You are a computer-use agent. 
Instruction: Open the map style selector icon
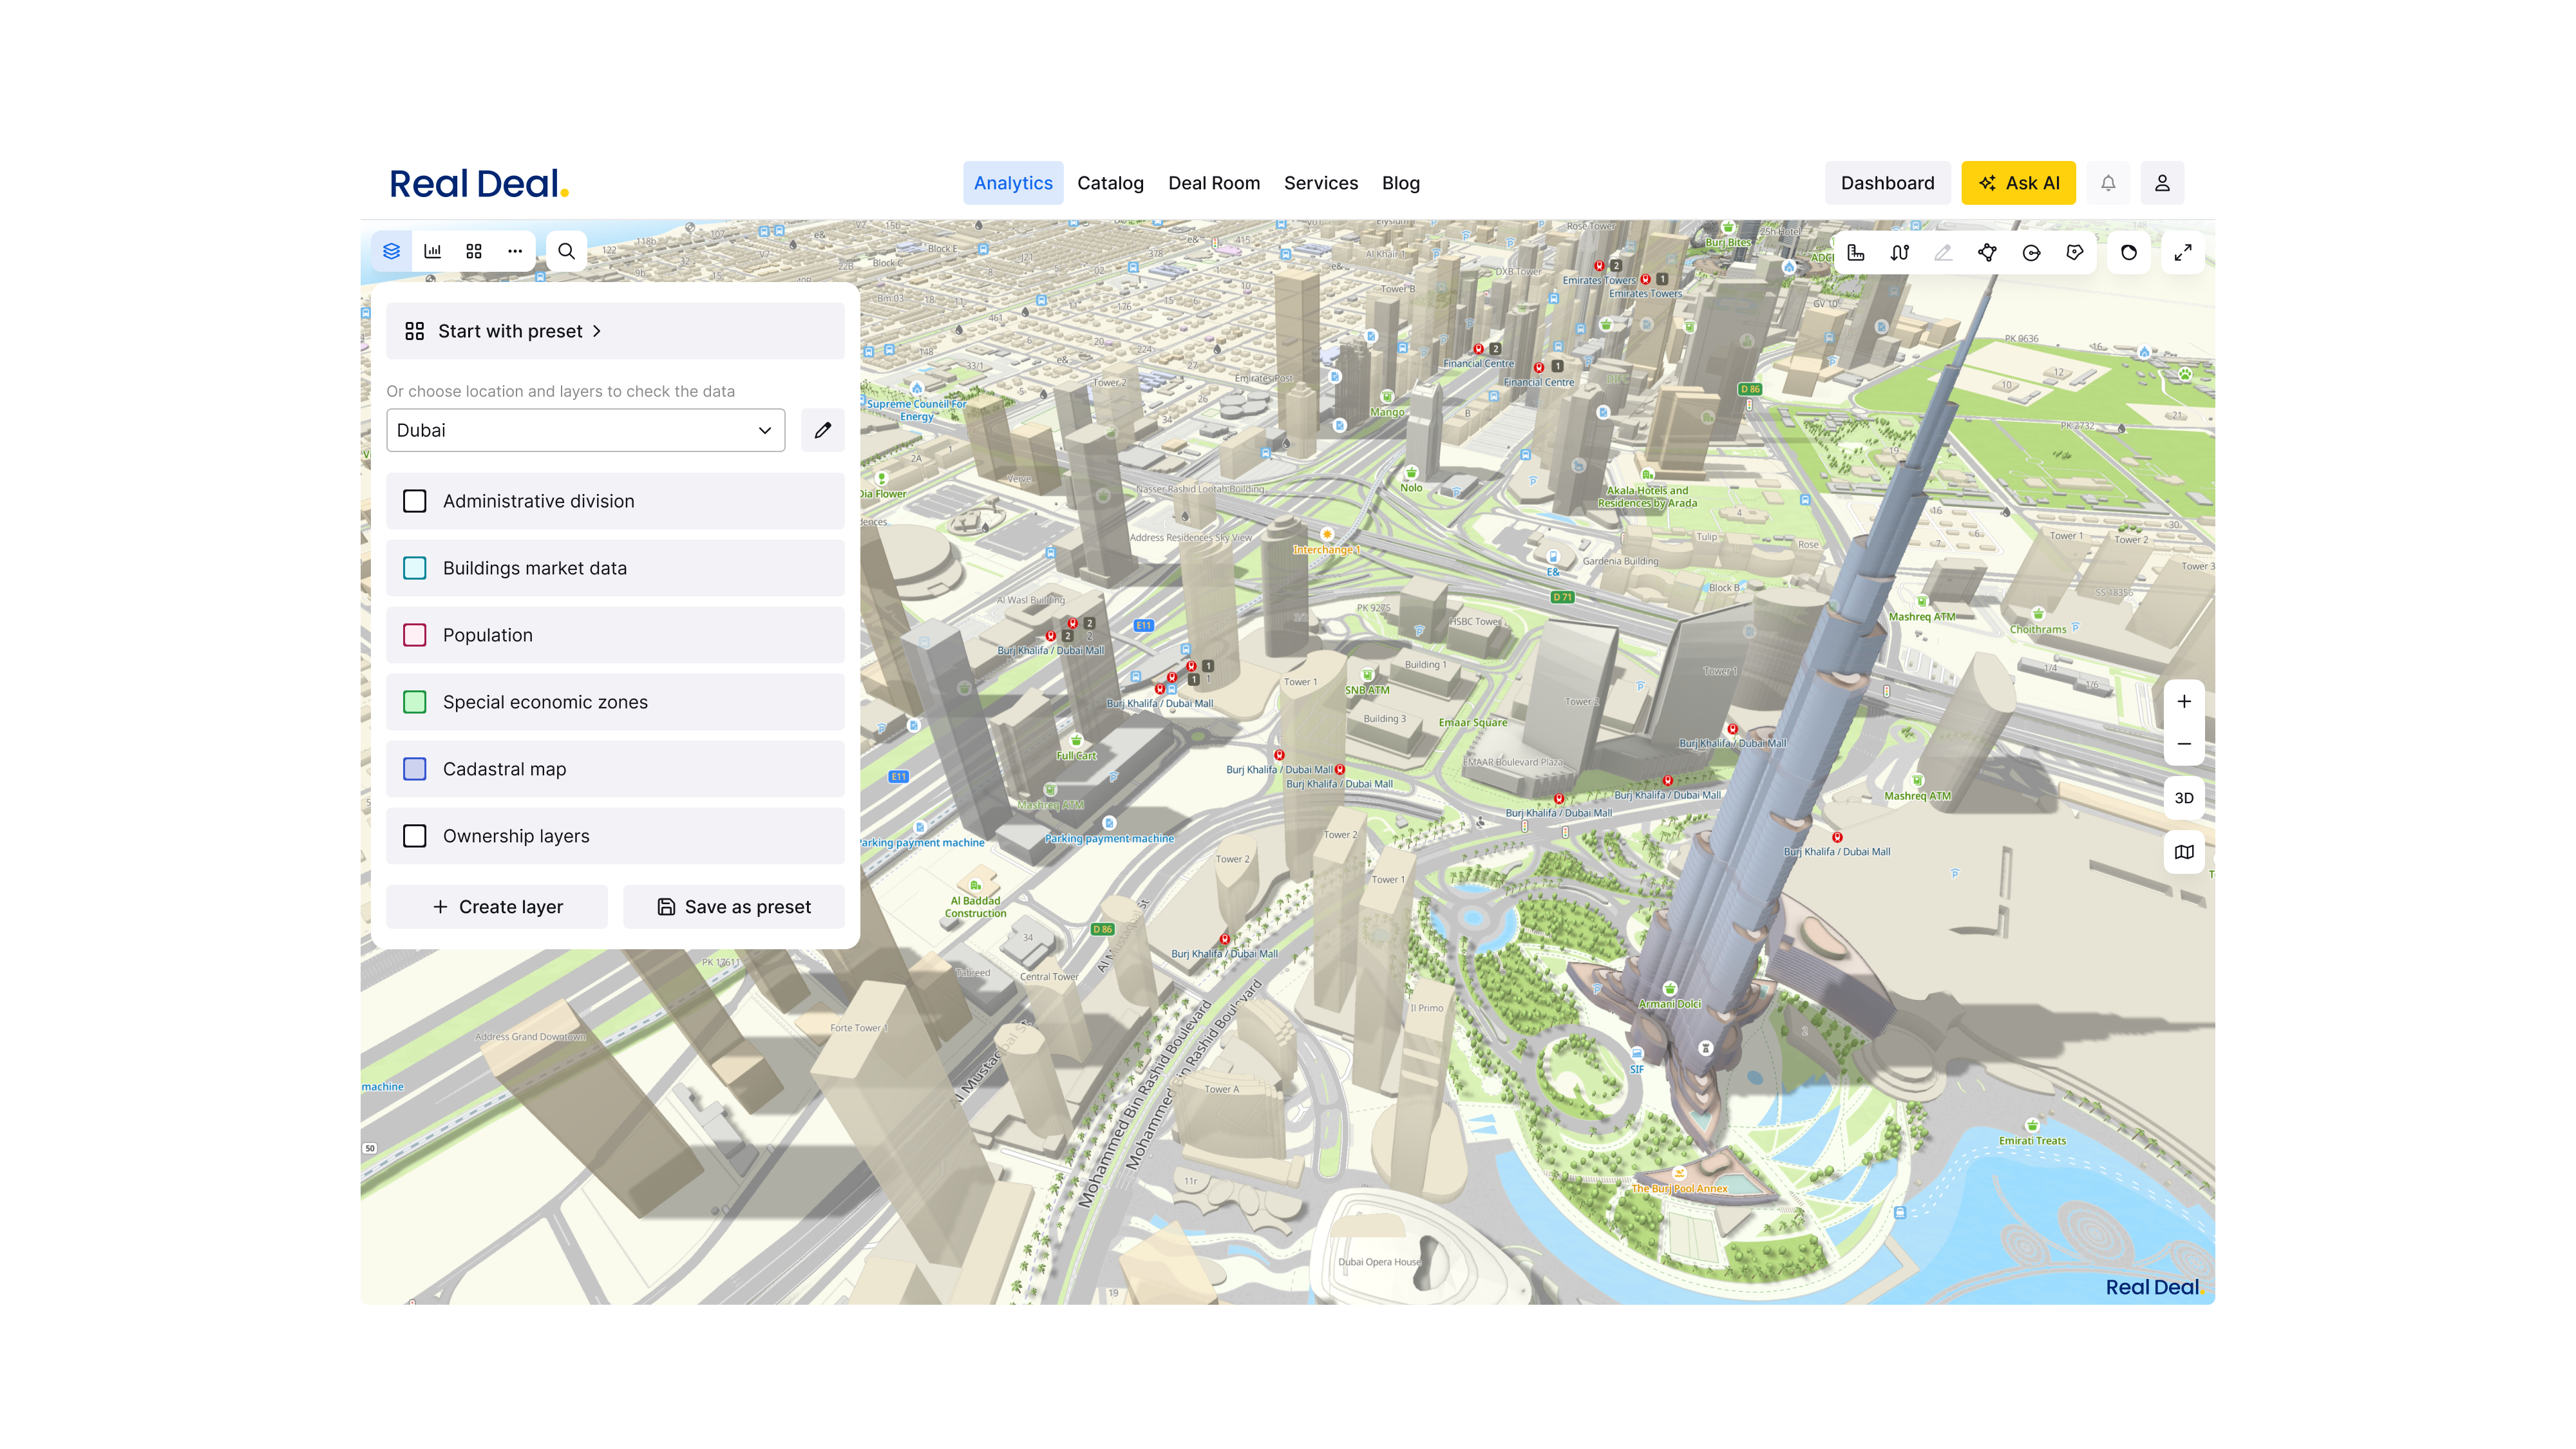2184,852
